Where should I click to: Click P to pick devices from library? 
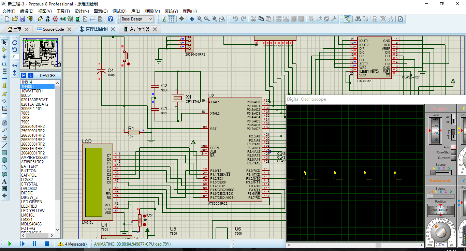point(24,75)
